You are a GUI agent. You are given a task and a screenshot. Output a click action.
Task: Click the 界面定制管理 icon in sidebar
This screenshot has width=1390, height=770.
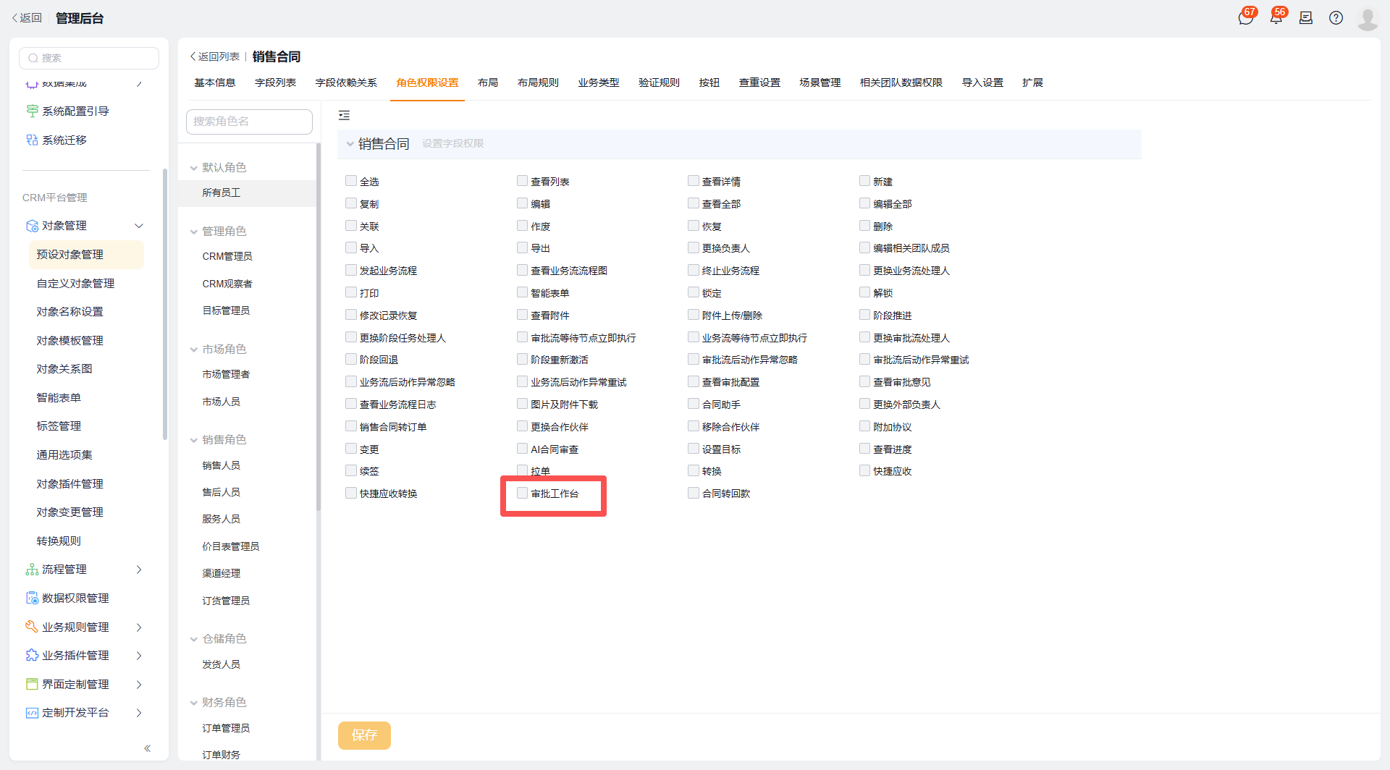32,684
